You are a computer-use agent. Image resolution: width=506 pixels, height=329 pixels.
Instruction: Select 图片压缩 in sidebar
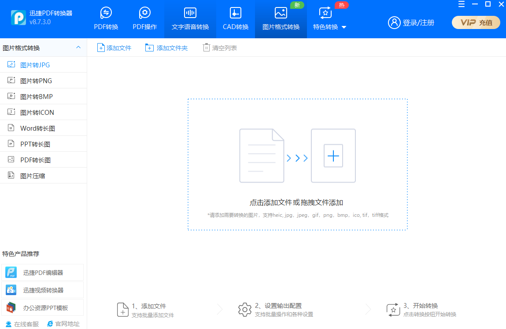43,175
